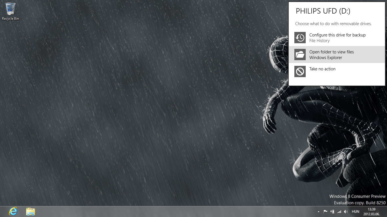Select Open folder to view files
The image size is (387, 217).
[337, 55]
